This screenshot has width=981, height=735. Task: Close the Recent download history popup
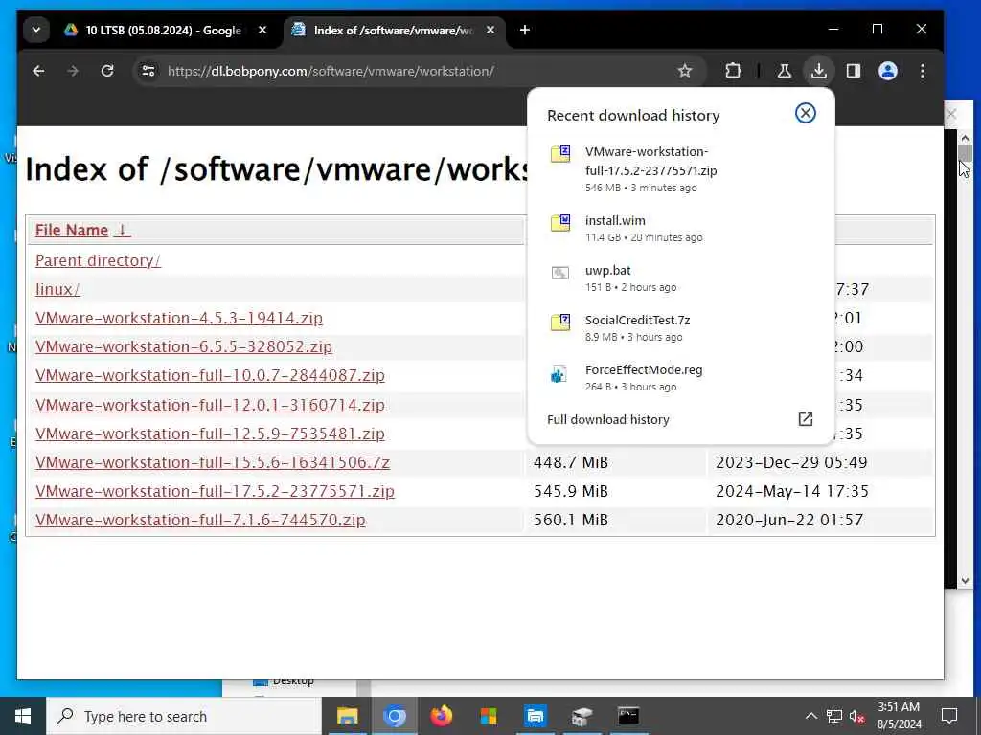[805, 113]
